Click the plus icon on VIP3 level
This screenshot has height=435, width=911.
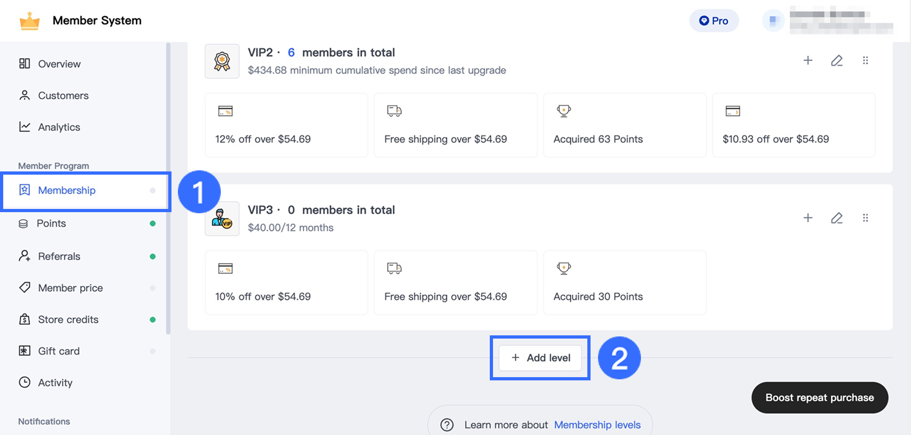808,218
